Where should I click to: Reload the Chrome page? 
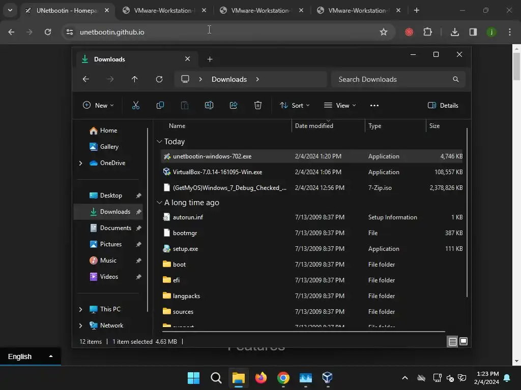point(48,32)
